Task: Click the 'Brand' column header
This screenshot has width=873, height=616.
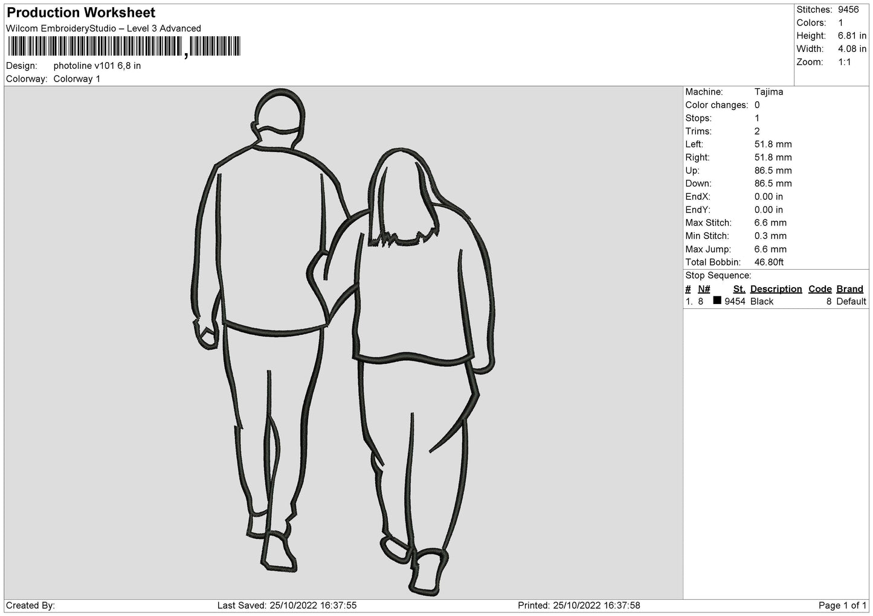Action: point(849,289)
